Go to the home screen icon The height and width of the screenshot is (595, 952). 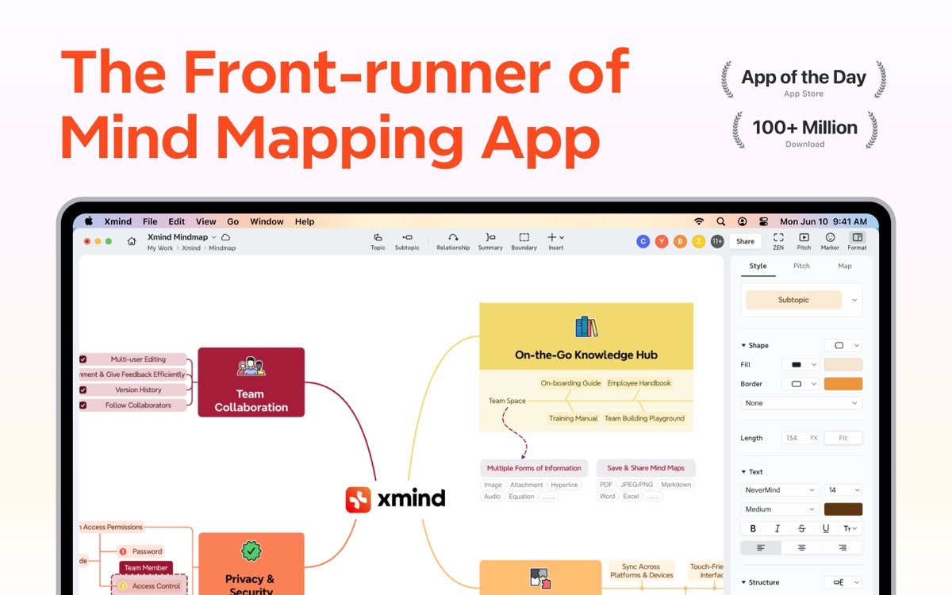pos(132,241)
